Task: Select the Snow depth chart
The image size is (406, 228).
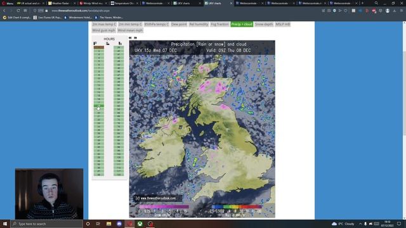Action: [264, 24]
